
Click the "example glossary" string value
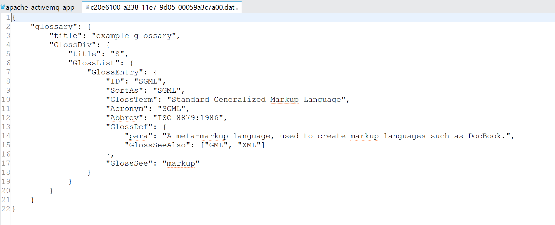coord(134,36)
